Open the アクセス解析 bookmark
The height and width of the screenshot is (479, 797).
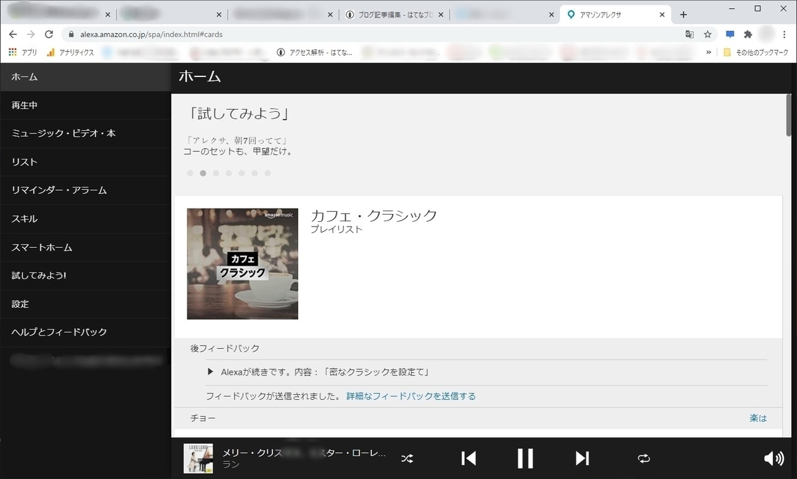point(315,52)
